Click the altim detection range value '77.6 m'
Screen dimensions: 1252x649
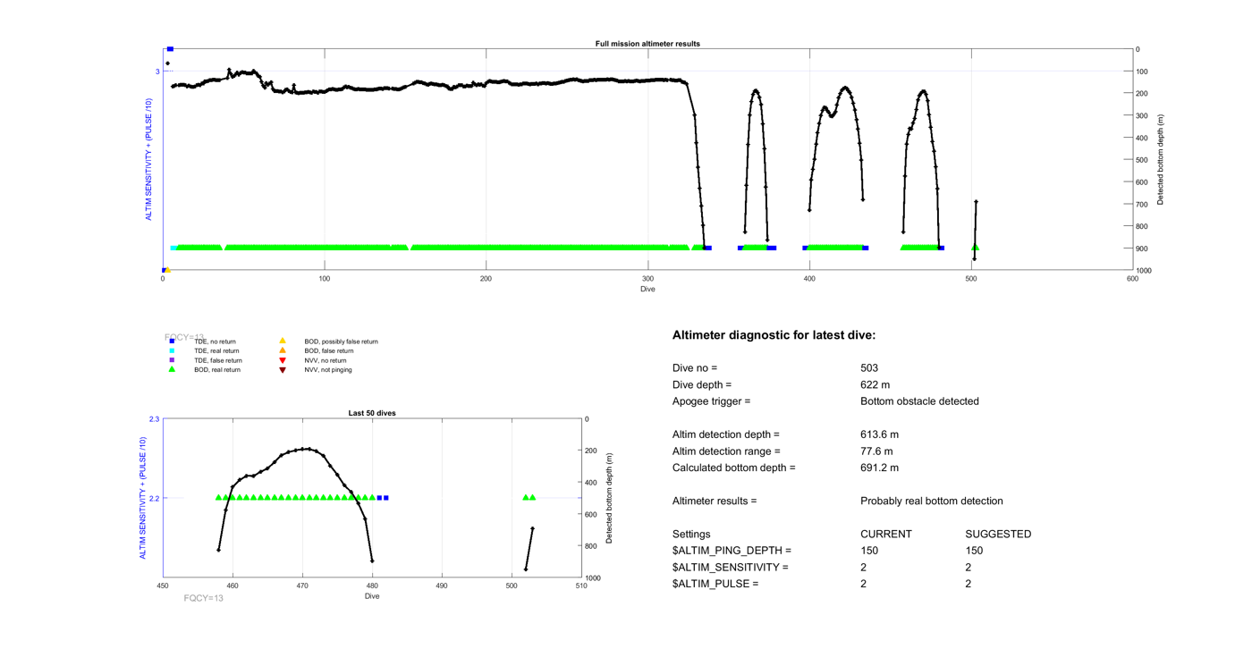click(x=876, y=451)
